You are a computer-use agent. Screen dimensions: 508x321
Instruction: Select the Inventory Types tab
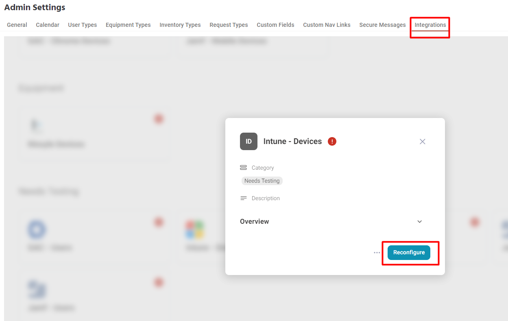[x=180, y=25]
